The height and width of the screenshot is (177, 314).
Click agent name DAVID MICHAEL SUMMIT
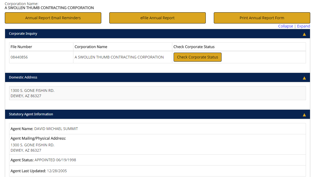[x=56, y=128]
